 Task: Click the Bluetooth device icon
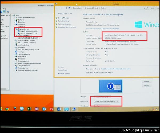coord(17,22)
